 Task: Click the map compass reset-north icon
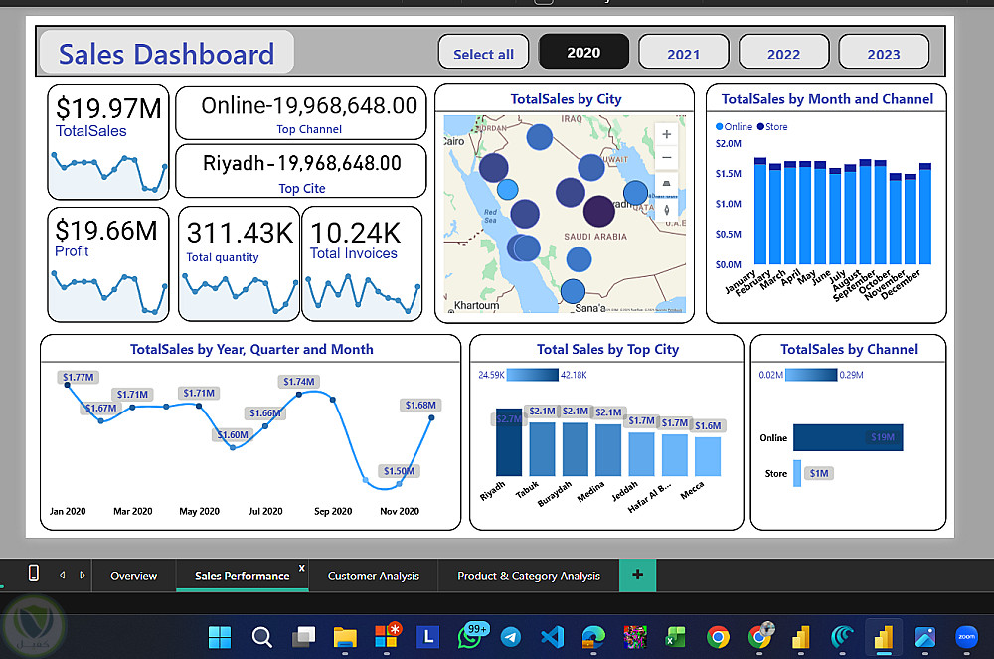pos(666,210)
